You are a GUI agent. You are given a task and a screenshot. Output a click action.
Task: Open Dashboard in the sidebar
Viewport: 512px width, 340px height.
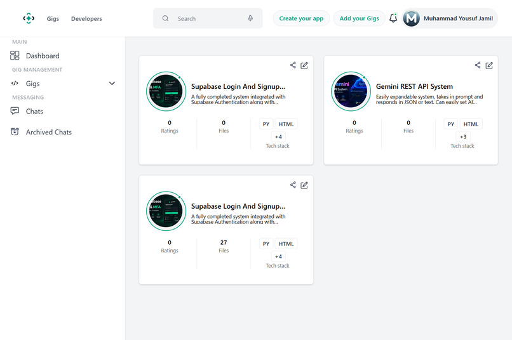click(43, 56)
